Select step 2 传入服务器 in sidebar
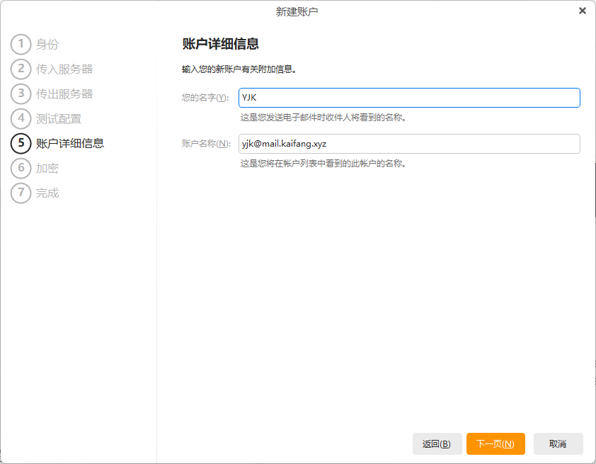The width and height of the screenshot is (596, 464). point(52,69)
